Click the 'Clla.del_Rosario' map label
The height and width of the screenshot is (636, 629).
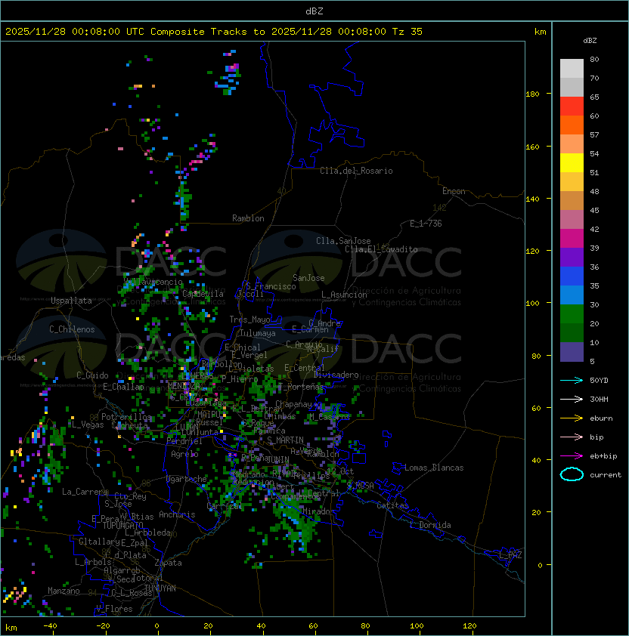[356, 171]
